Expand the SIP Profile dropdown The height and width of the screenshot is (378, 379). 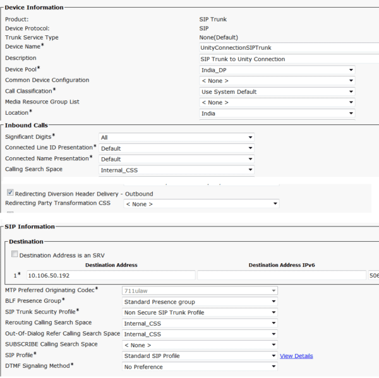pos(199,355)
